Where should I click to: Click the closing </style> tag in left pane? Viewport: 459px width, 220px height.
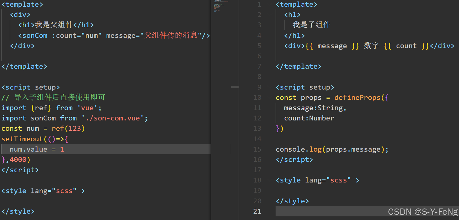pyautogui.click(x=18, y=211)
